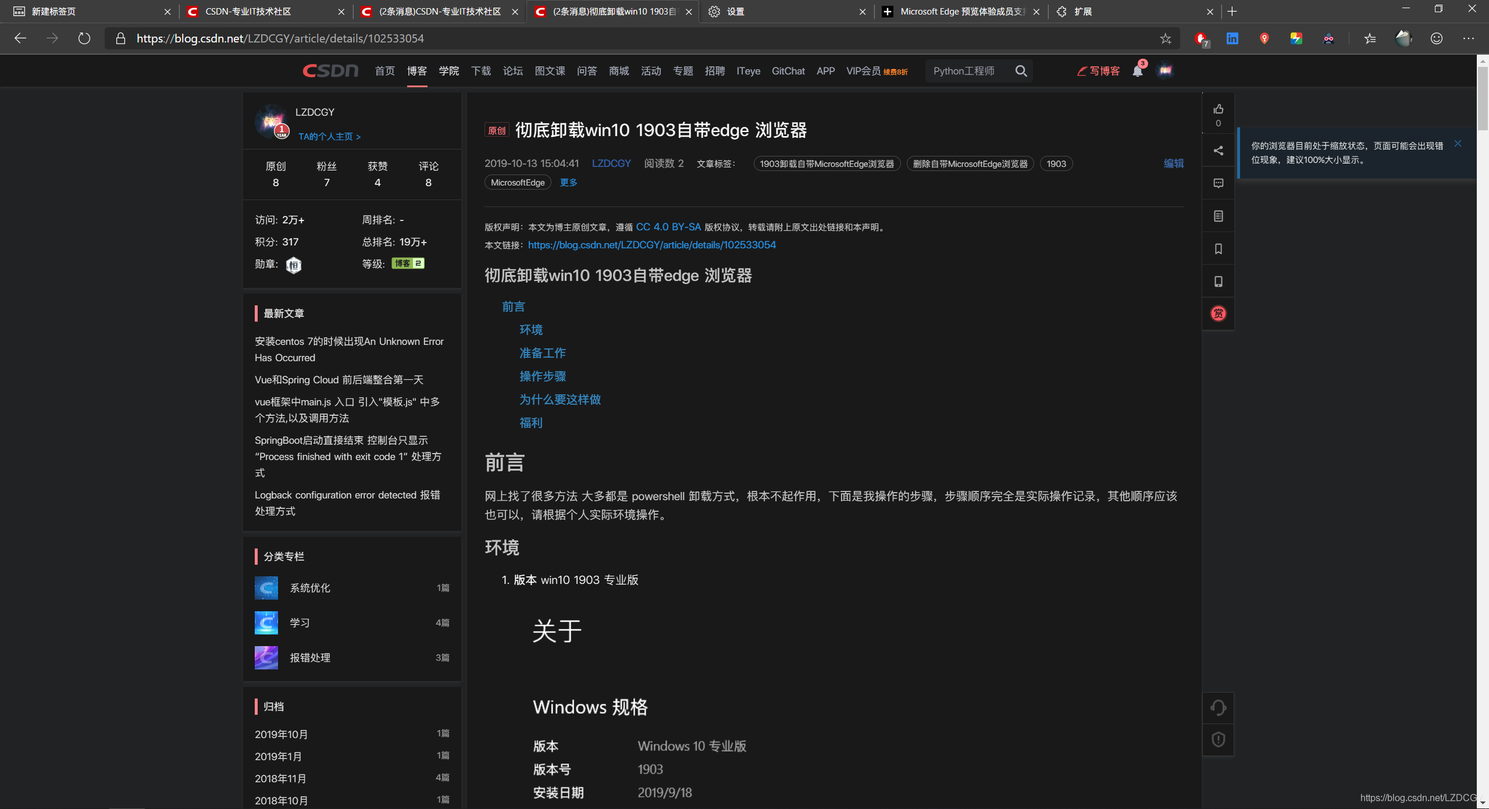
Task: Click the browser profile avatar
Action: [1403, 38]
